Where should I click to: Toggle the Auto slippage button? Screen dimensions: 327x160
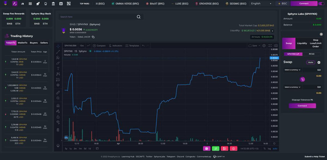311,62
